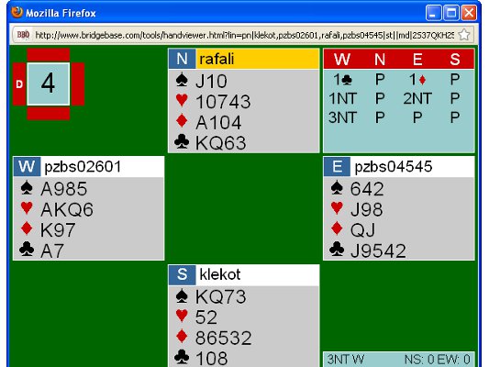Click the bookmark star icon in address bar
The width and height of the screenshot is (489, 367).
[x=464, y=35]
